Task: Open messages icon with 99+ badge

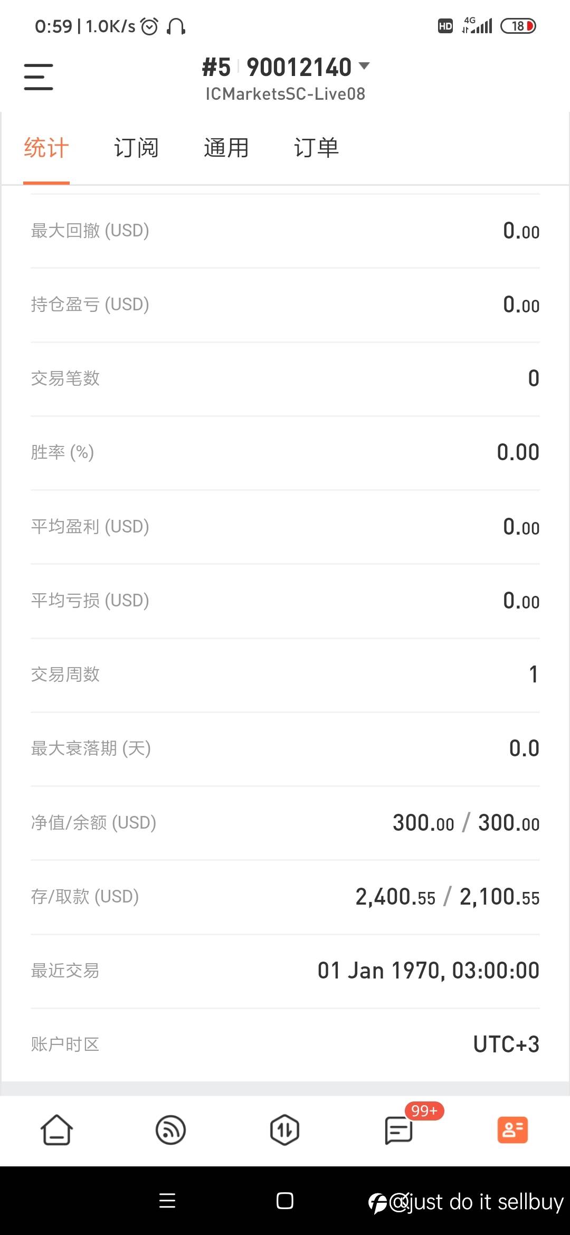Action: click(x=398, y=1129)
